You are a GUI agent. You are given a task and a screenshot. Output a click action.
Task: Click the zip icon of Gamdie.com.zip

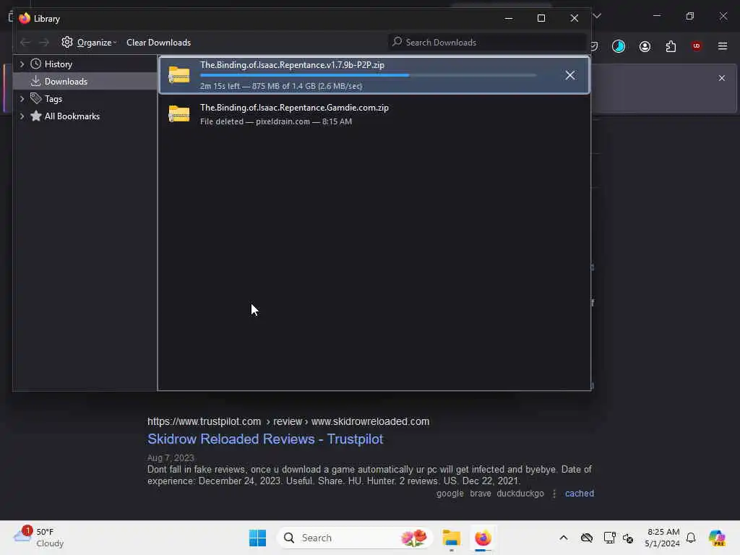click(x=179, y=113)
